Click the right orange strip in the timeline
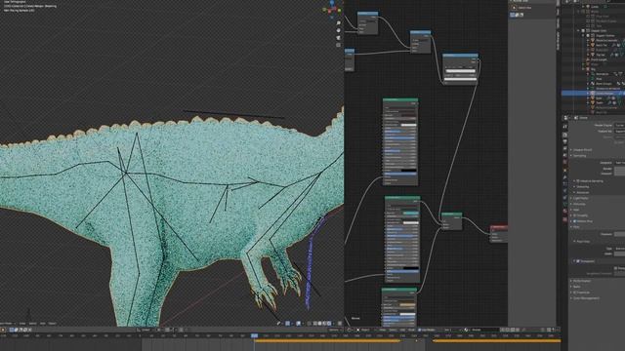The width and height of the screenshot is (625, 351). coord(497,340)
